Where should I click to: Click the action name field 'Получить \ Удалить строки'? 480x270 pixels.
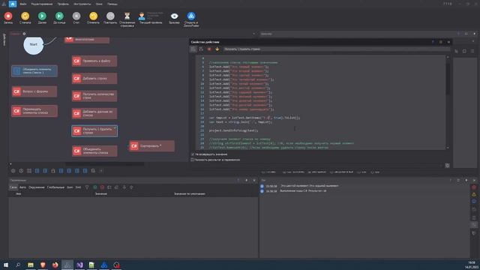tap(336, 49)
